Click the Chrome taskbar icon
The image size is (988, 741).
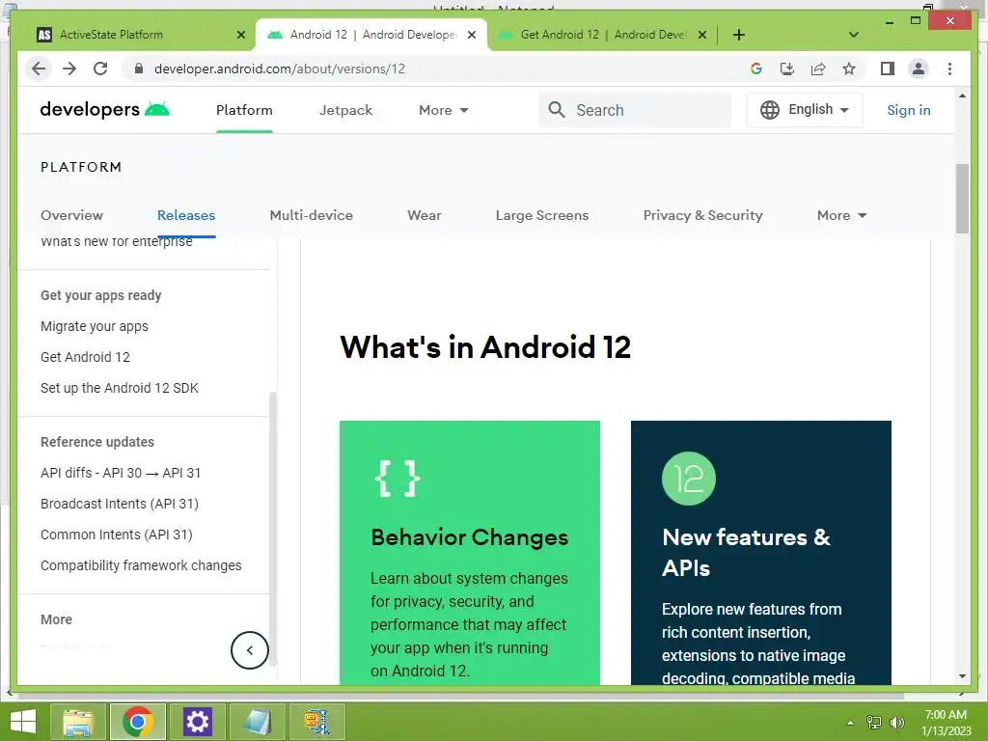tap(138, 722)
